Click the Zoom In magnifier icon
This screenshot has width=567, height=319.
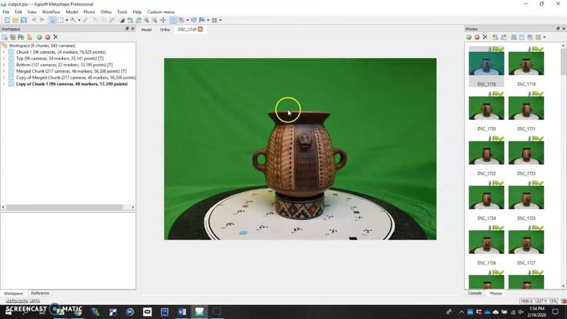click(147, 20)
